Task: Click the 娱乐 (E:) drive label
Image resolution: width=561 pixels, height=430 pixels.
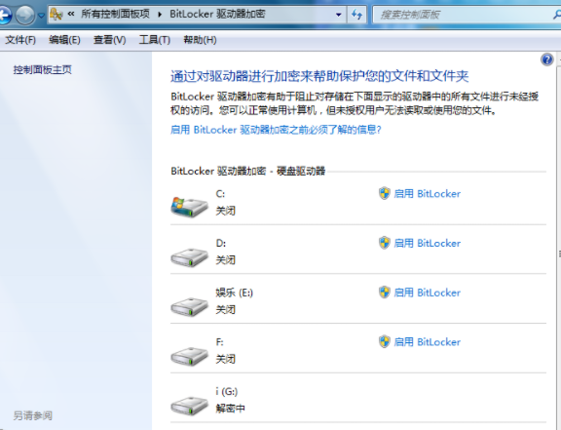Action: coord(235,293)
